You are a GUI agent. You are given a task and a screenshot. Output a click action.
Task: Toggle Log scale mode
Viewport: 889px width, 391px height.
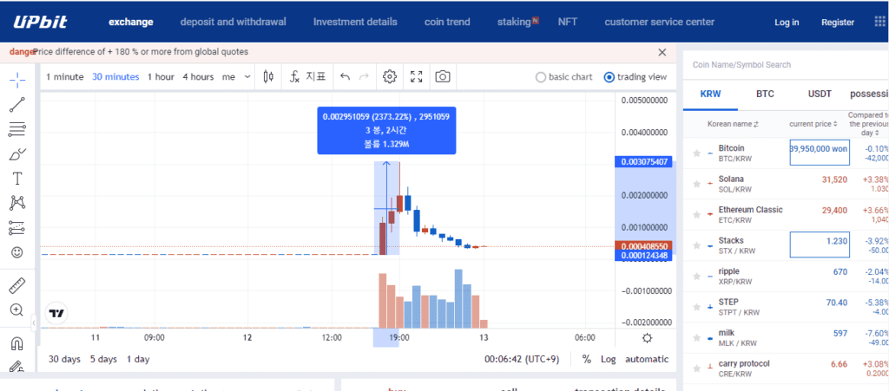(608, 359)
